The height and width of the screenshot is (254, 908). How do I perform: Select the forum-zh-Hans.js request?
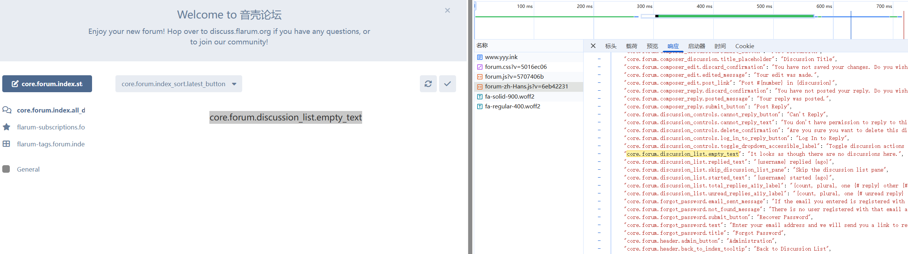526,87
